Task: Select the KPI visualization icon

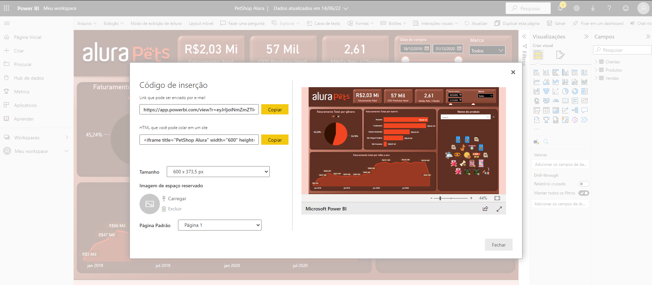Action: (x=584, y=101)
